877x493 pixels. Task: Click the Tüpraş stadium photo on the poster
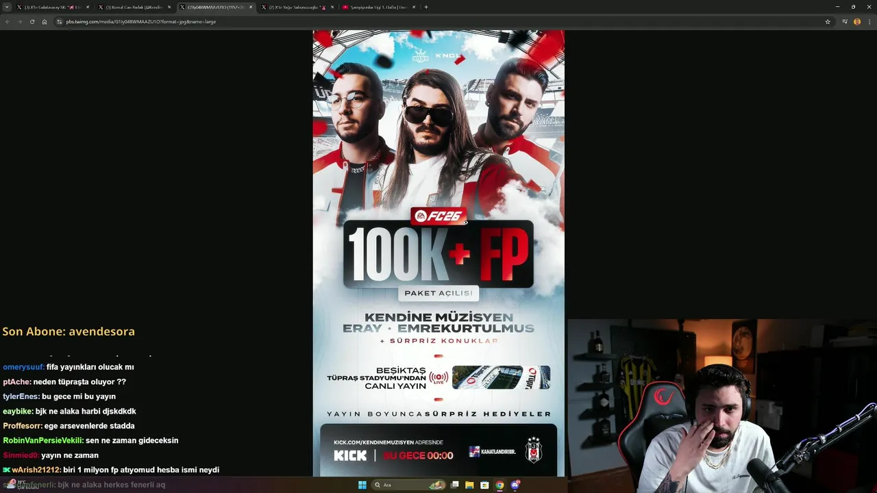pos(501,377)
